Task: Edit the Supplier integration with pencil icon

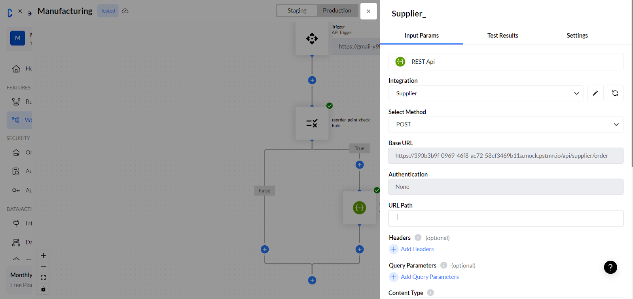Action: tap(595, 93)
